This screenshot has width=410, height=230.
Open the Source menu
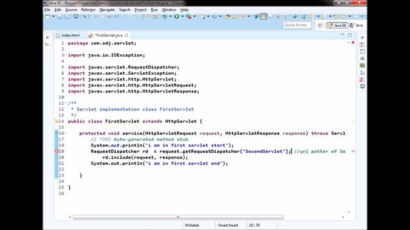pos(71,10)
